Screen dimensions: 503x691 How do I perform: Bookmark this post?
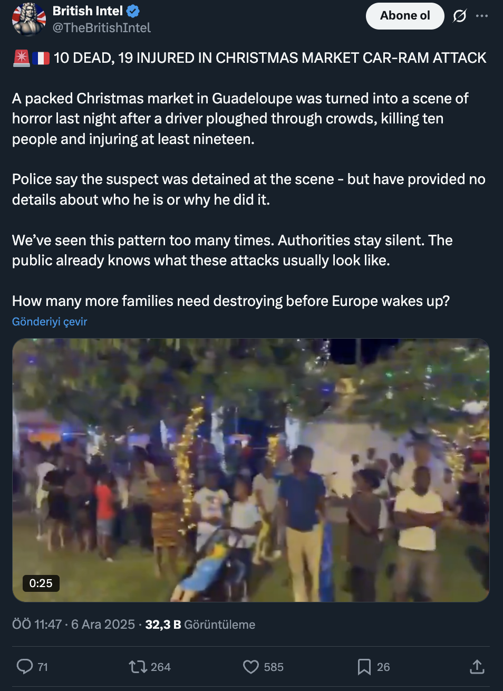click(364, 667)
